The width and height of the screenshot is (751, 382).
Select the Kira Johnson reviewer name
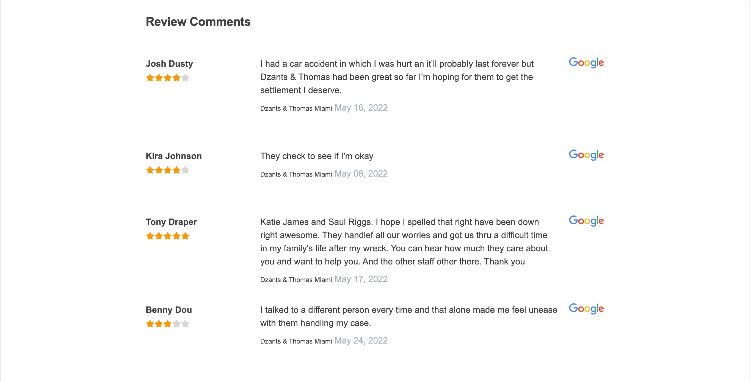174,156
